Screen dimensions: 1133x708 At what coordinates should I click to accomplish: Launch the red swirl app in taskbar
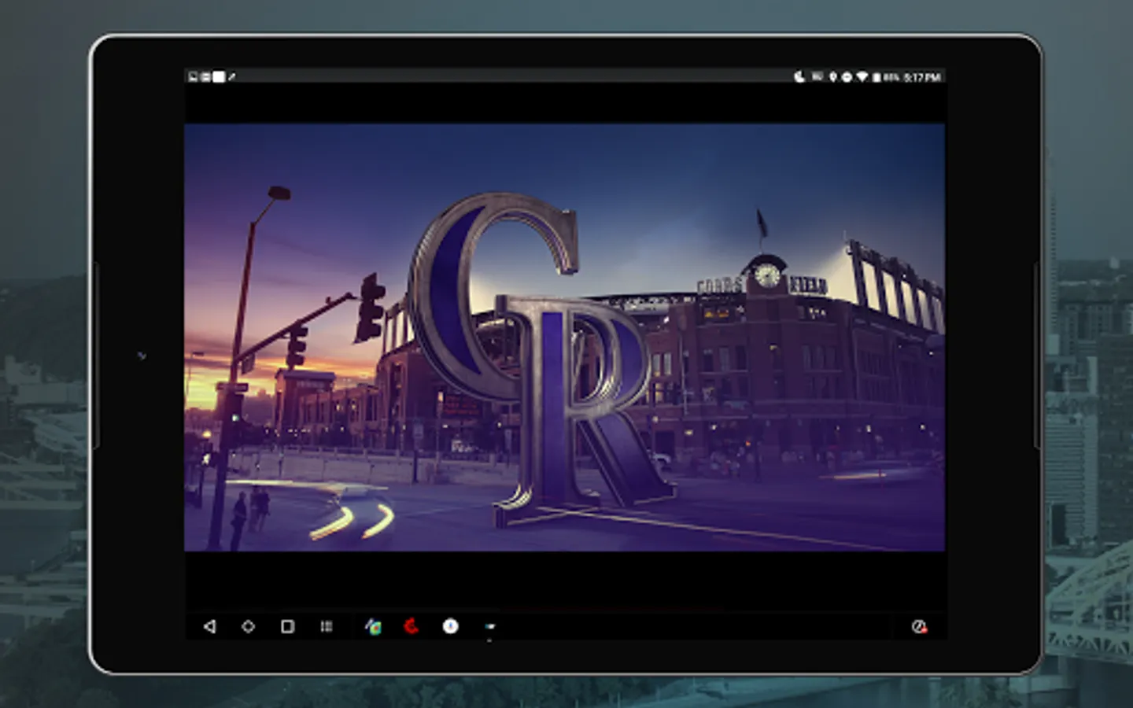[411, 626]
